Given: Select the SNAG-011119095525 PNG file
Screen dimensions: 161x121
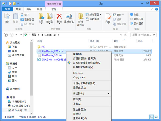Looking at the screenshot, I should pyautogui.click(x=52, y=60).
